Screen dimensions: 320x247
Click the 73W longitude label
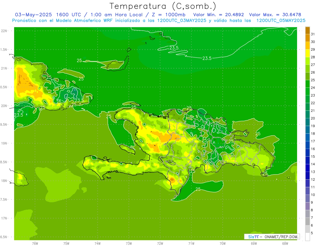[x=129, y=243]
